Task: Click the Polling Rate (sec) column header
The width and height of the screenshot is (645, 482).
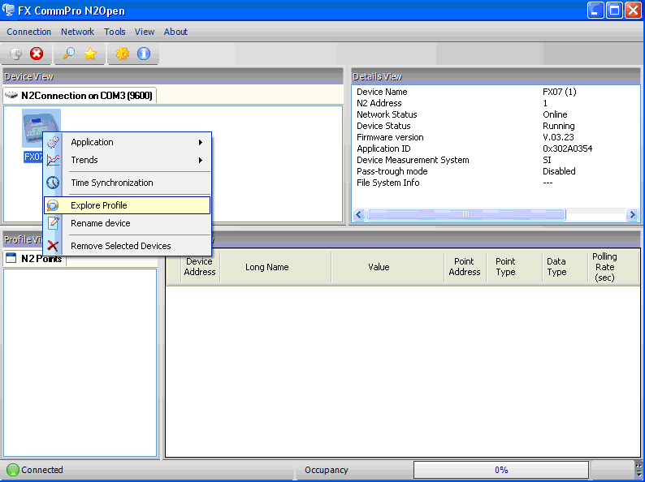Action: 613,267
